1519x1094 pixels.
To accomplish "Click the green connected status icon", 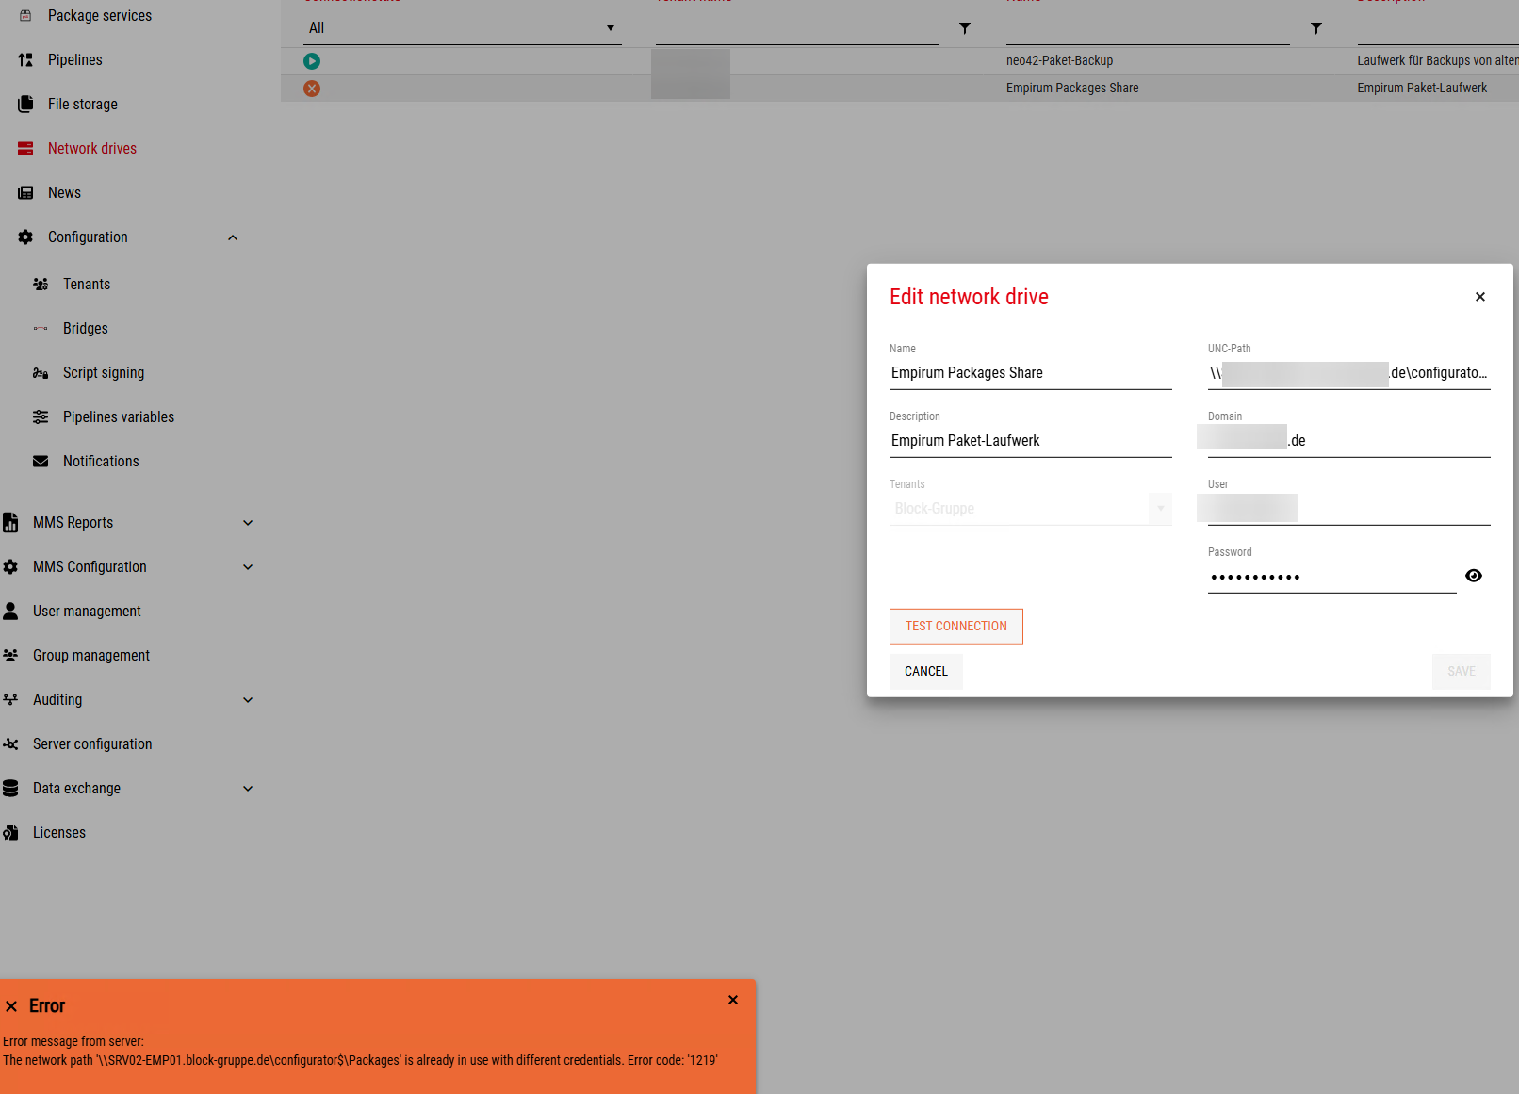I will (312, 61).
